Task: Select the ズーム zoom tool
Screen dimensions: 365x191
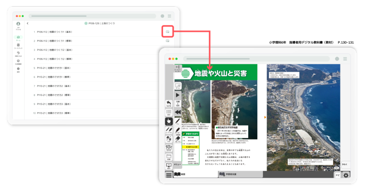Action: tap(178, 86)
